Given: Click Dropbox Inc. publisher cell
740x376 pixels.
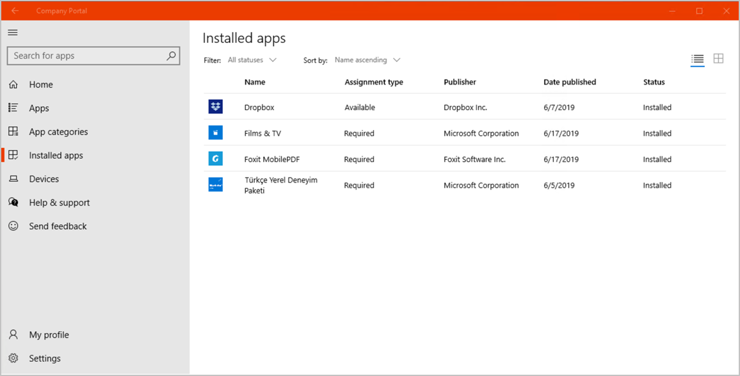Looking at the screenshot, I should coord(465,107).
